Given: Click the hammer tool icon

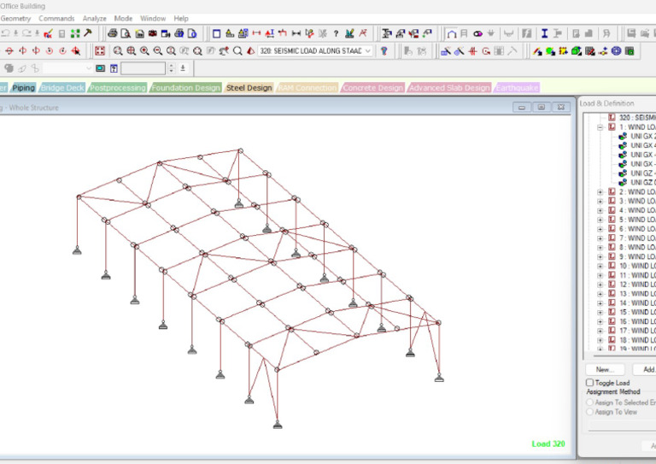Looking at the screenshot, I should pyautogui.click(x=87, y=34).
